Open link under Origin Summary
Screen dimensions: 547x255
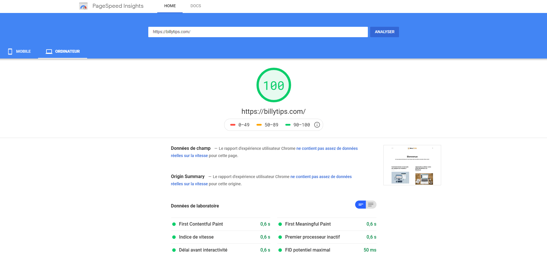tap(321, 177)
